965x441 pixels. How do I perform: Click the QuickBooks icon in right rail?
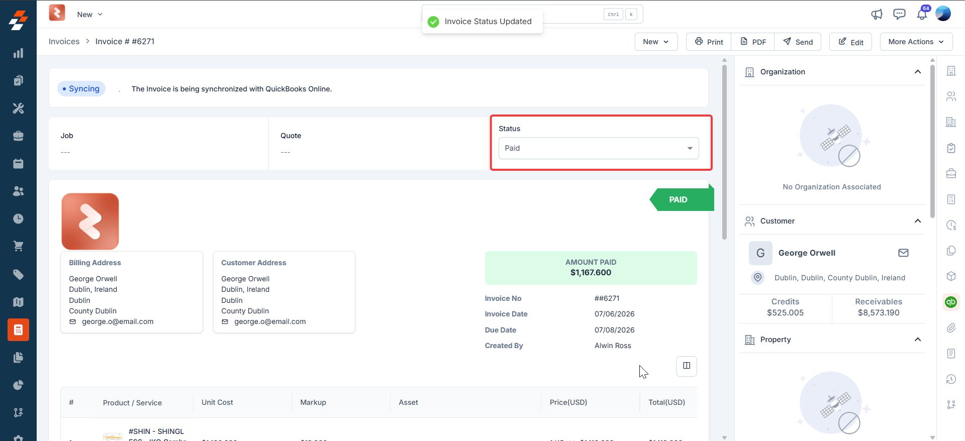[951, 302]
